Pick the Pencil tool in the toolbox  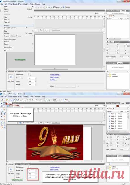pos(5,109)
